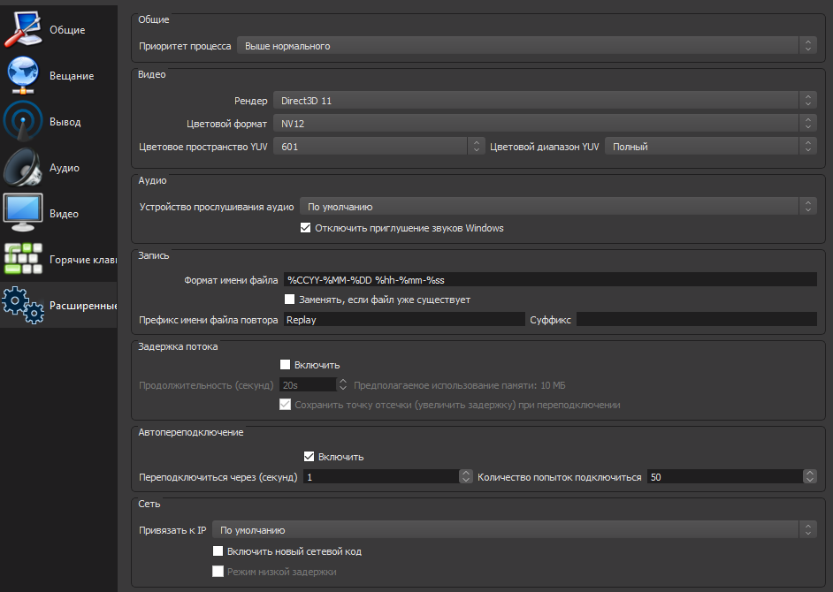Viewport: 833px width, 592px height.
Task: Expand Привязать к IP dropdown
Action: 515,530
